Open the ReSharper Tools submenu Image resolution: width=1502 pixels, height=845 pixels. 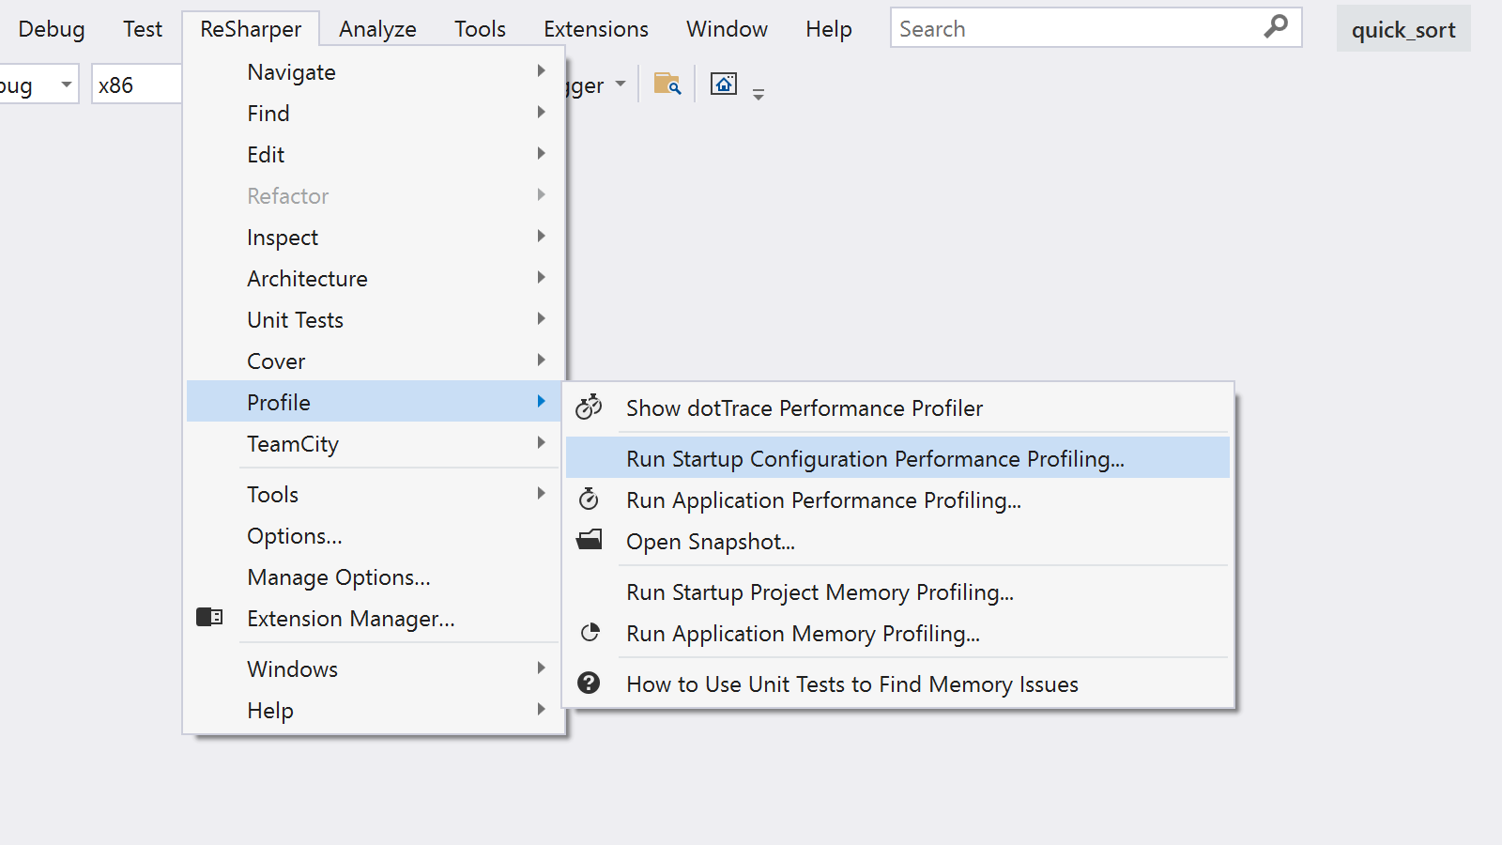375,495
